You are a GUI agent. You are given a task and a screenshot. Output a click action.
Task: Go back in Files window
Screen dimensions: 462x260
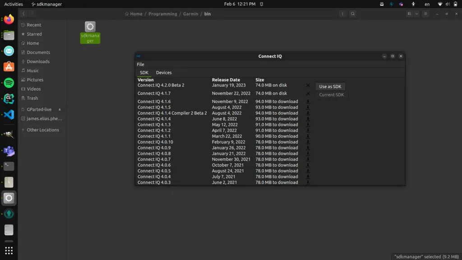coord(23,14)
